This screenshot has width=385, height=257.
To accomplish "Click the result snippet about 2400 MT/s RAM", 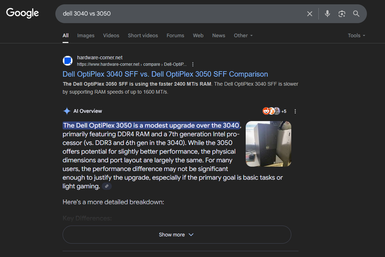I will (x=181, y=88).
